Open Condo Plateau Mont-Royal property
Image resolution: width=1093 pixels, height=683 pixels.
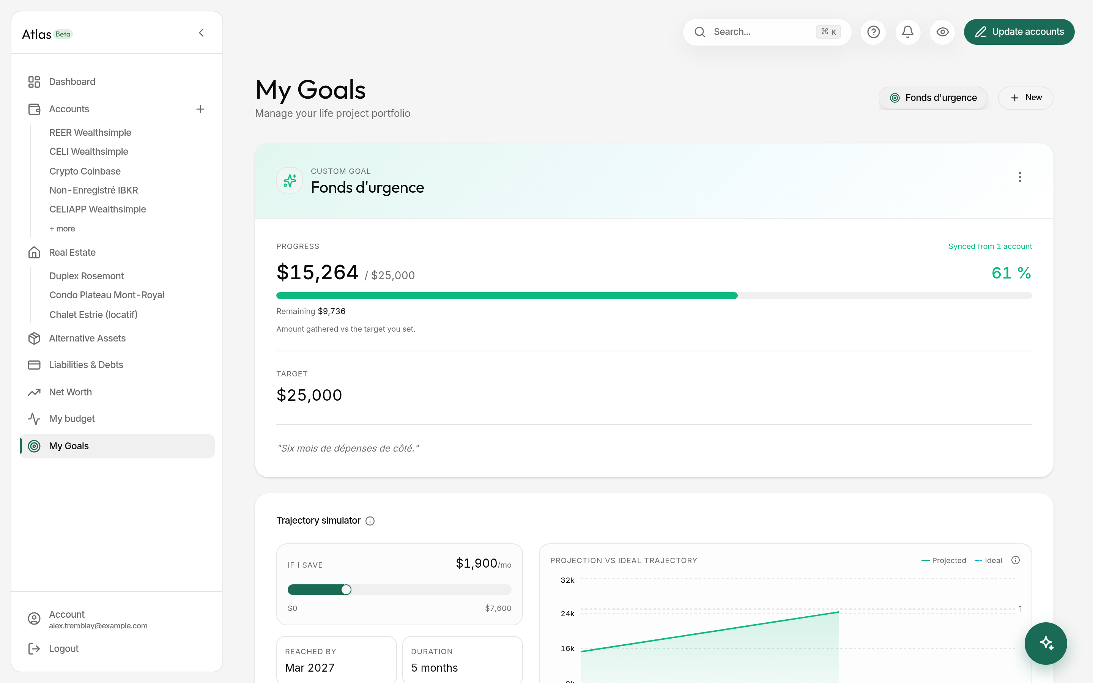coord(107,295)
